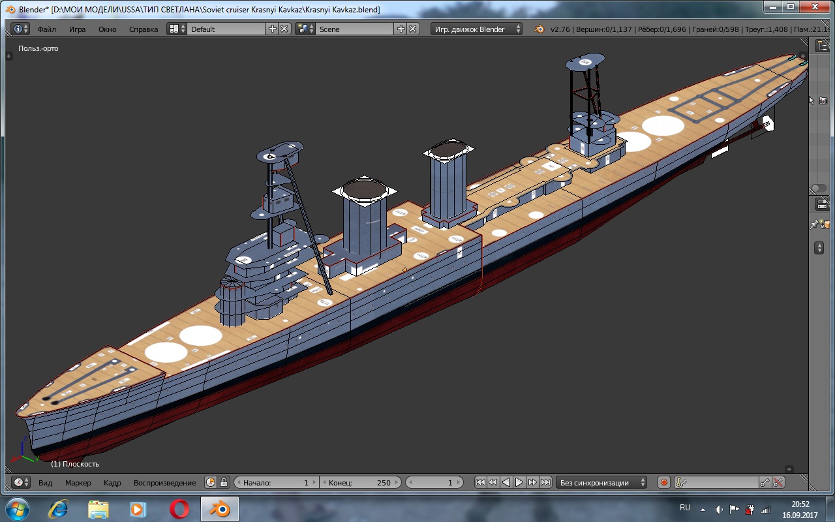The width and height of the screenshot is (835, 522).
Task: Open the Файл menu
Action: (46, 29)
